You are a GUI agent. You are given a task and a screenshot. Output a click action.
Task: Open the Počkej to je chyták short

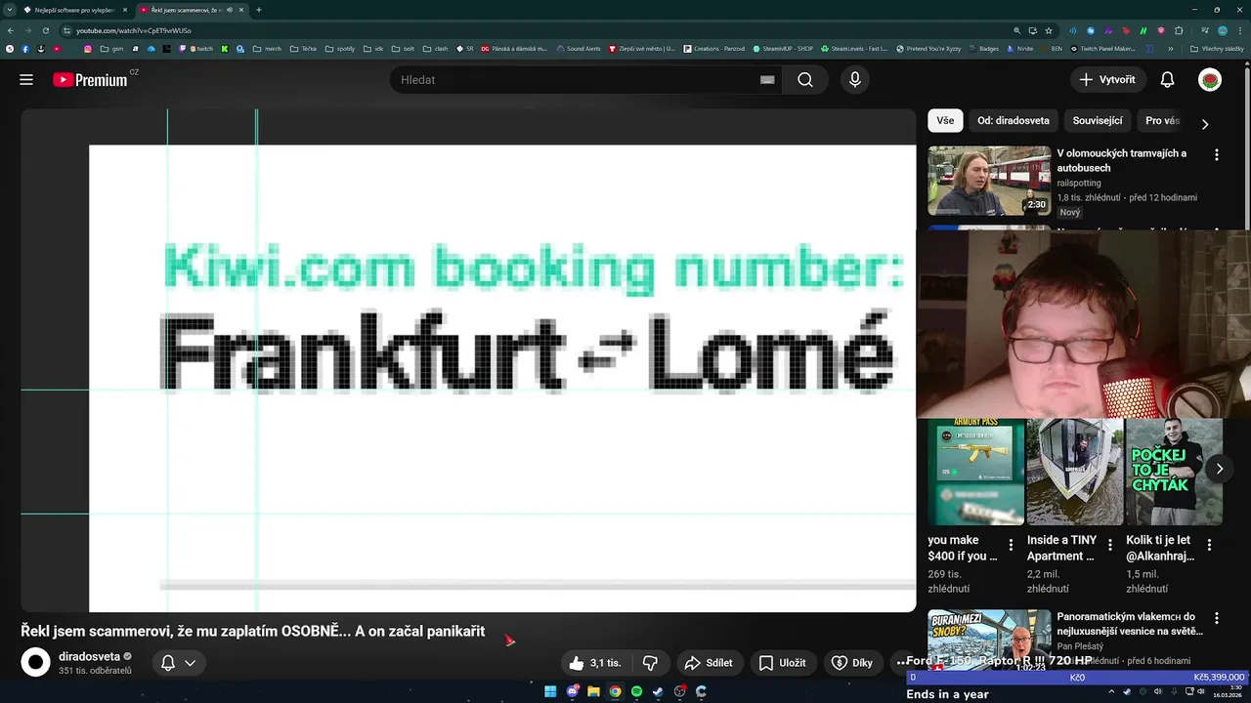tap(1174, 472)
